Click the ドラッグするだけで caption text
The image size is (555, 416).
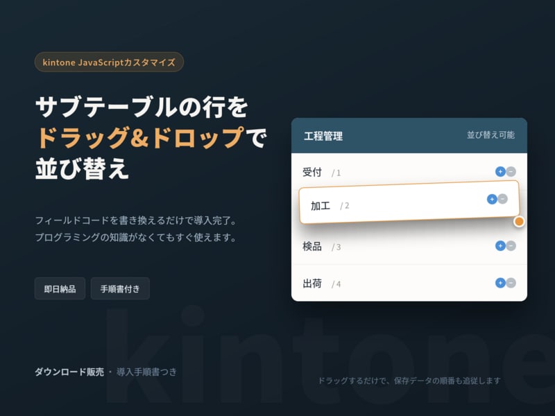click(x=409, y=381)
